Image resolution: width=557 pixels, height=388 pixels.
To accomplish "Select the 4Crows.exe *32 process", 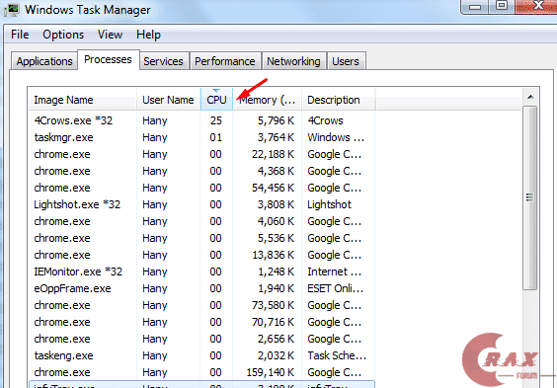I will (201, 120).
